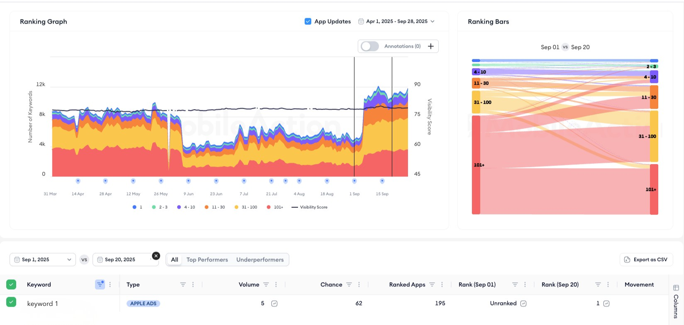684x325 pixels.
Task: Uncheck the App Updates checkbox
Action: pyautogui.click(x=308, y=21)
